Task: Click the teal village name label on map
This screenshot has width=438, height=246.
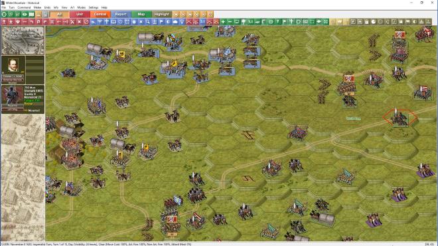Action: coord(353,118)
